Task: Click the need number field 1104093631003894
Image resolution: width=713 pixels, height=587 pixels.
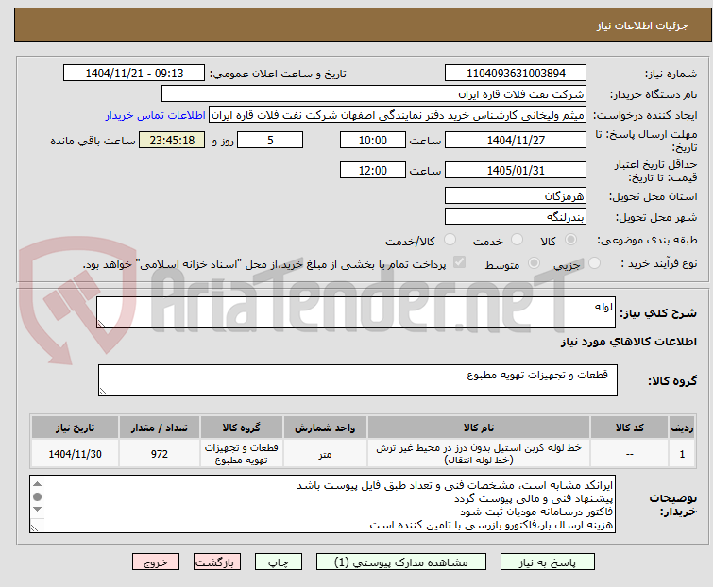Action: pos(516,74)
